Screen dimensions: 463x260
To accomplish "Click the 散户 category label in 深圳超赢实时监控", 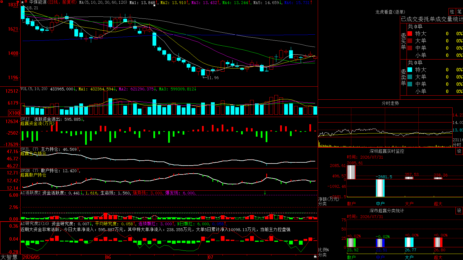I will (351, 204).
